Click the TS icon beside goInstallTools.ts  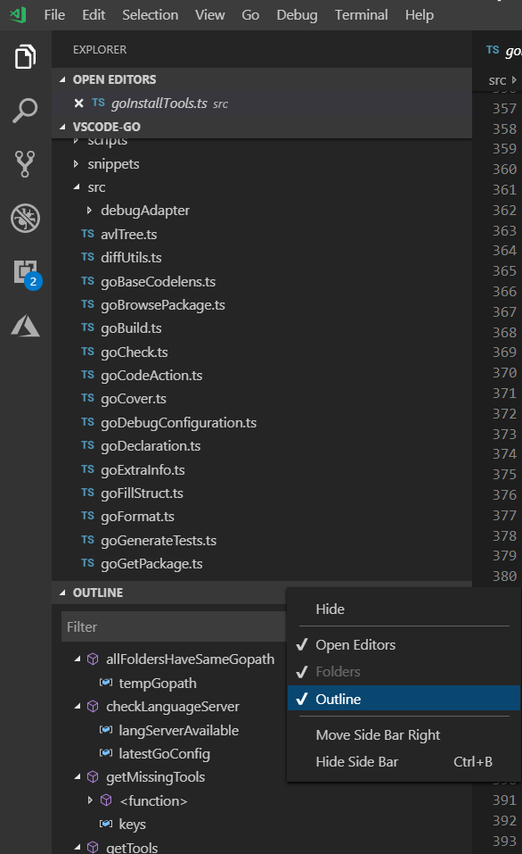coord(97,103)
